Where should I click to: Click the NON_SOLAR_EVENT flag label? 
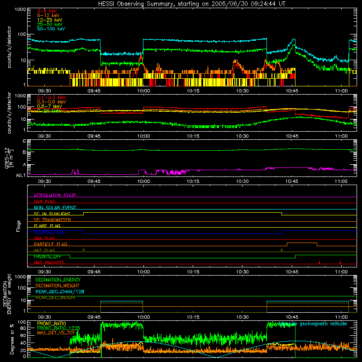[x=55, y=208]
